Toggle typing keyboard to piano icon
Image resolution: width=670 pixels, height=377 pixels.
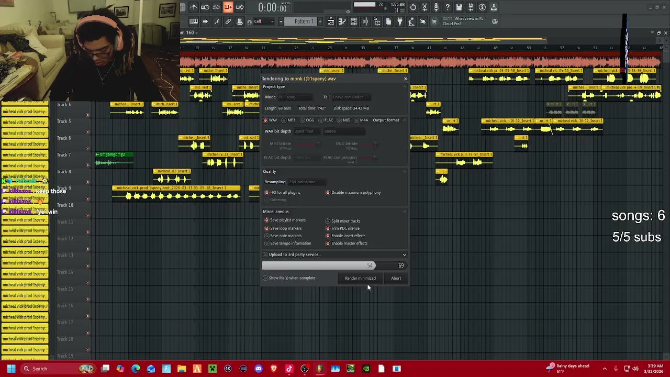[194, 21]
